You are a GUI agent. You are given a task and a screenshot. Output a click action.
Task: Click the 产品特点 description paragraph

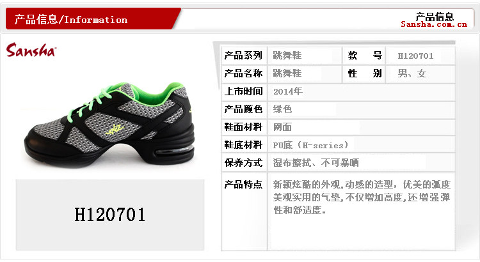(x=362, y=197)
